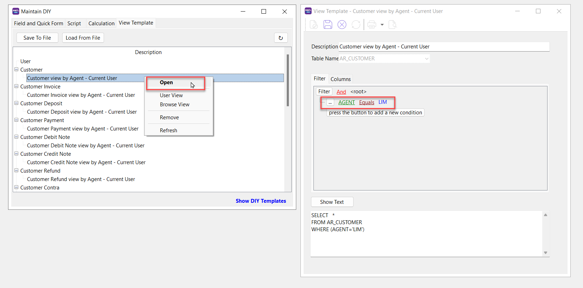Screen dimensions: 583x288
Task: Click the And group operator link
Action: (x=341, y=92)
